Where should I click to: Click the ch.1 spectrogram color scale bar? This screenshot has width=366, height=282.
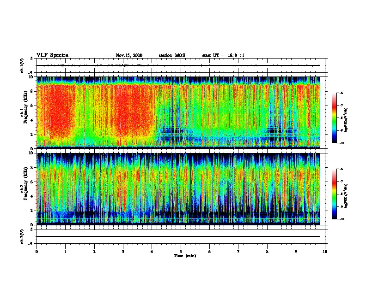(334, 118)
